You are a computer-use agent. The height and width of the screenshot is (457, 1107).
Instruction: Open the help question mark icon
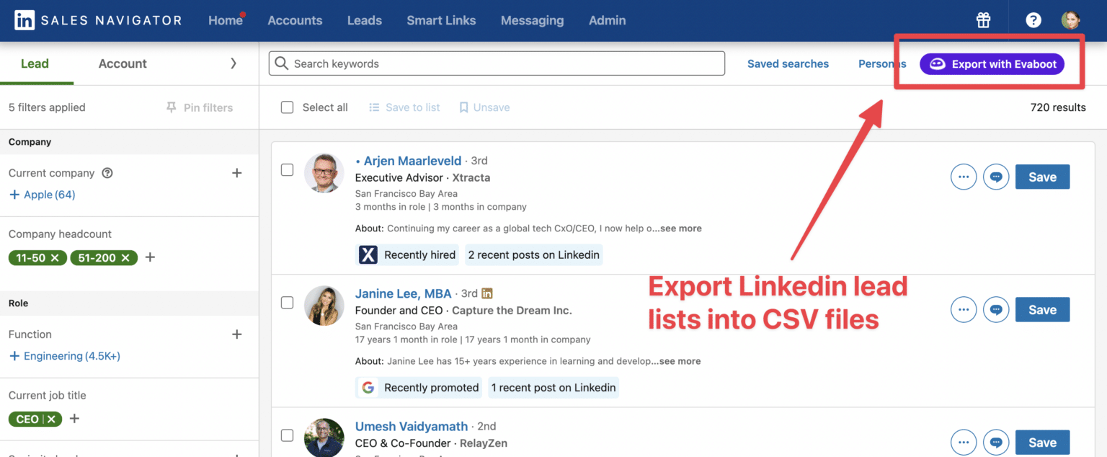(1033, 19)
